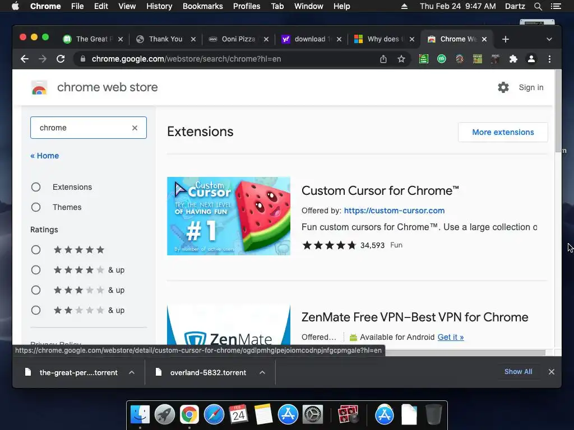Click the site lock icon in address bar

click(x=83, y=59)
